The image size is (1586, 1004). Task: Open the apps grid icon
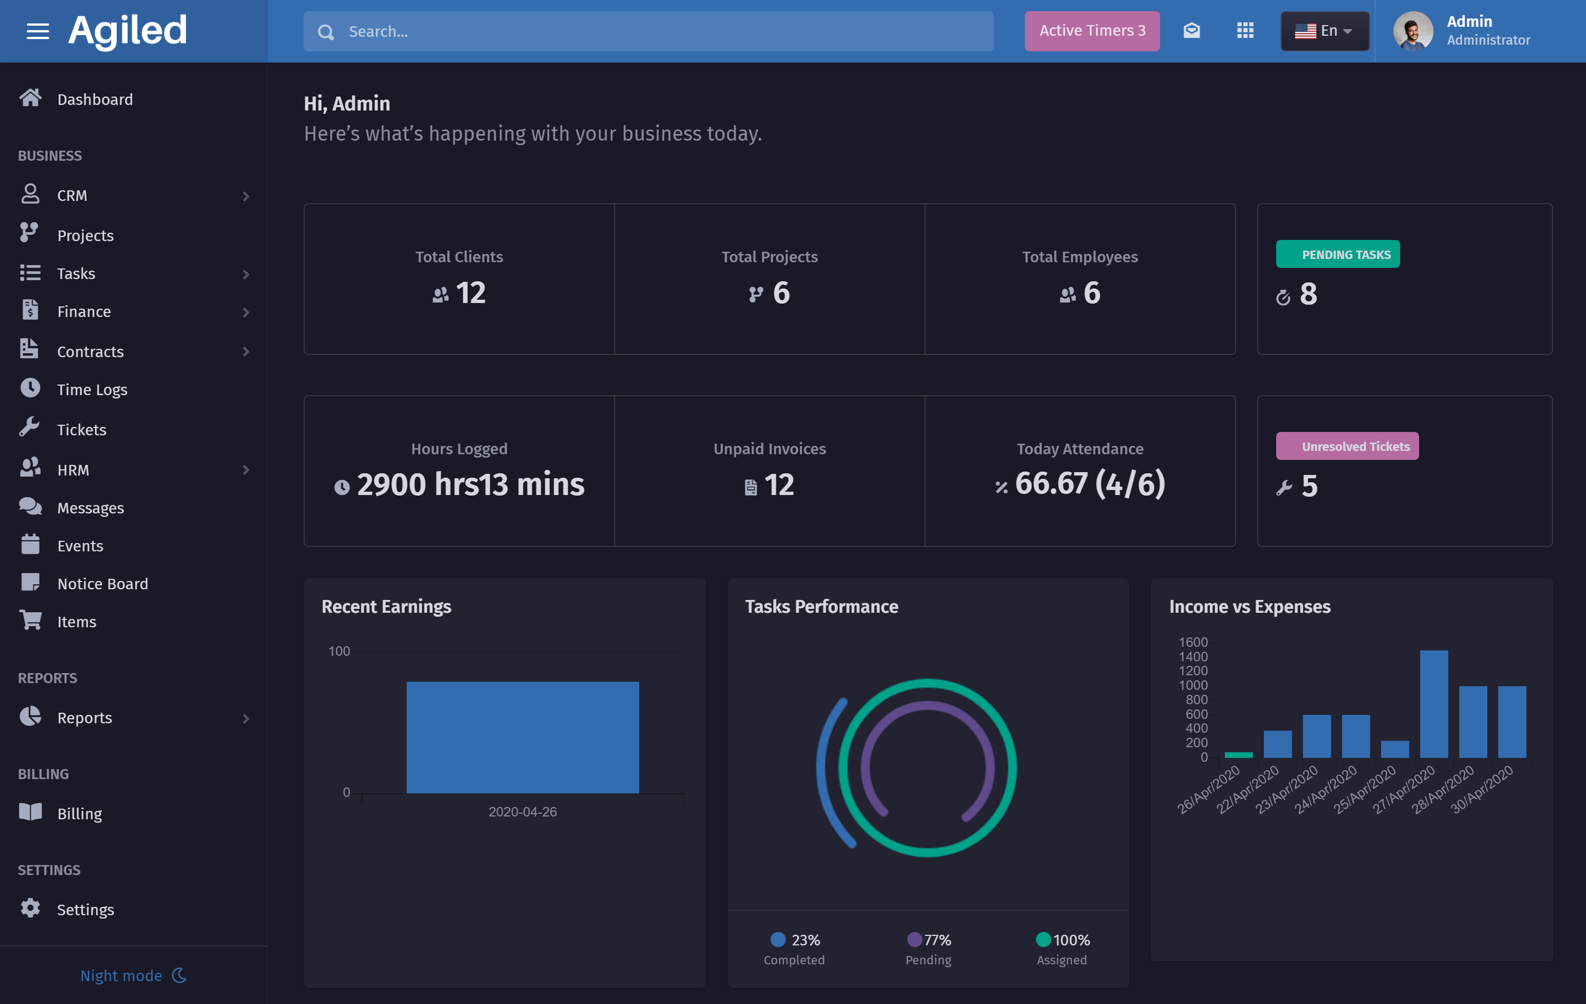(x=1245, y=30)
